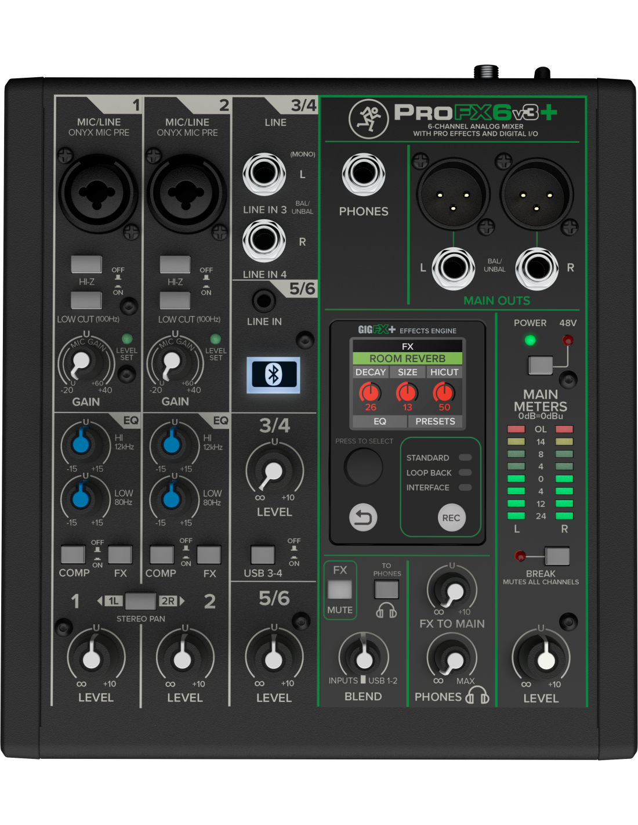
Task: Click the left XLR main output
Action: click(452, 194)
